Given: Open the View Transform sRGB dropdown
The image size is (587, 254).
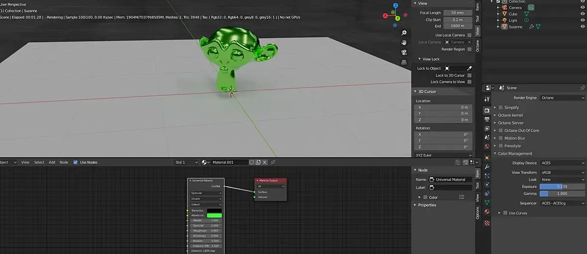Looking at the screenshot, I should coord(562,173).
